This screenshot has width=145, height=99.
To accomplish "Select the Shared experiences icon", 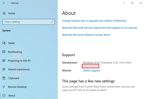I will (x=4, y=69).
